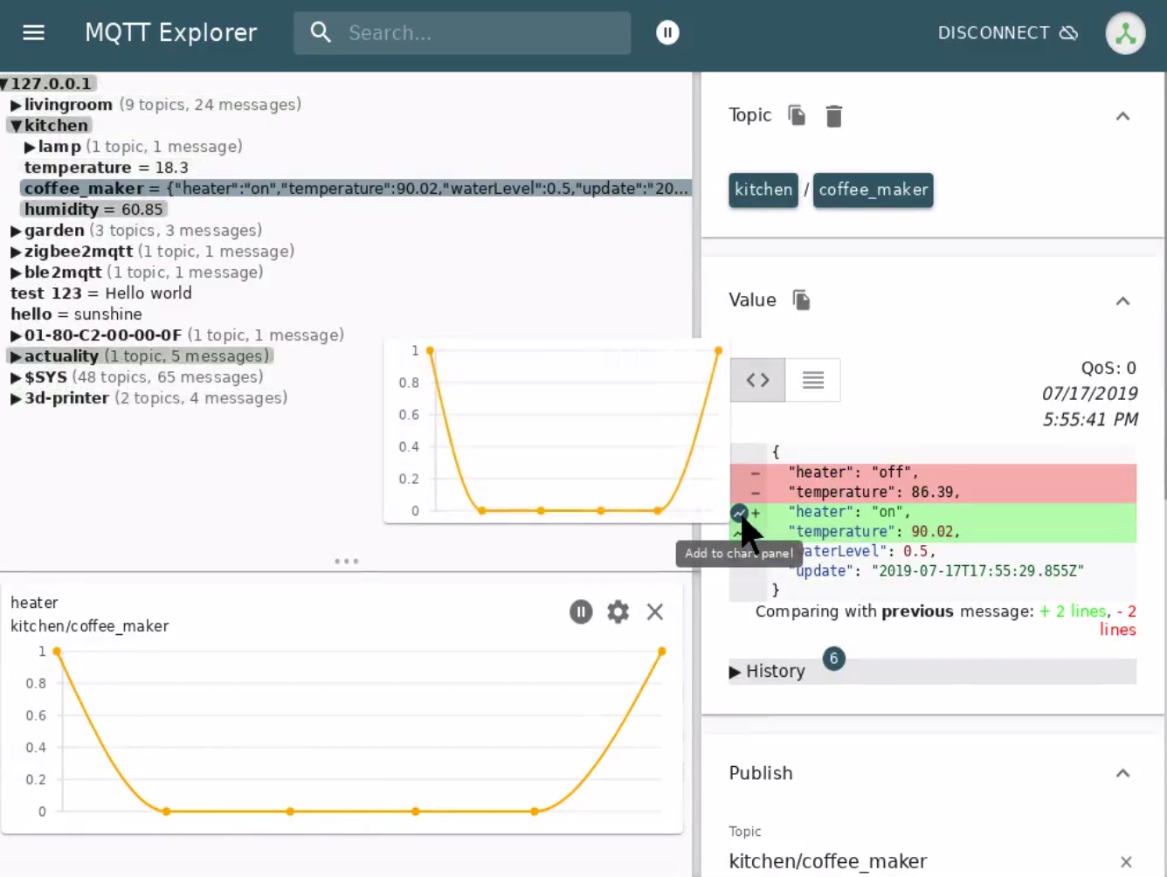Select the coffee_maker topic row
Image resolution: width=1167 pixels, height=877 pixels.
pyautogui.click(x=356, y=189)
